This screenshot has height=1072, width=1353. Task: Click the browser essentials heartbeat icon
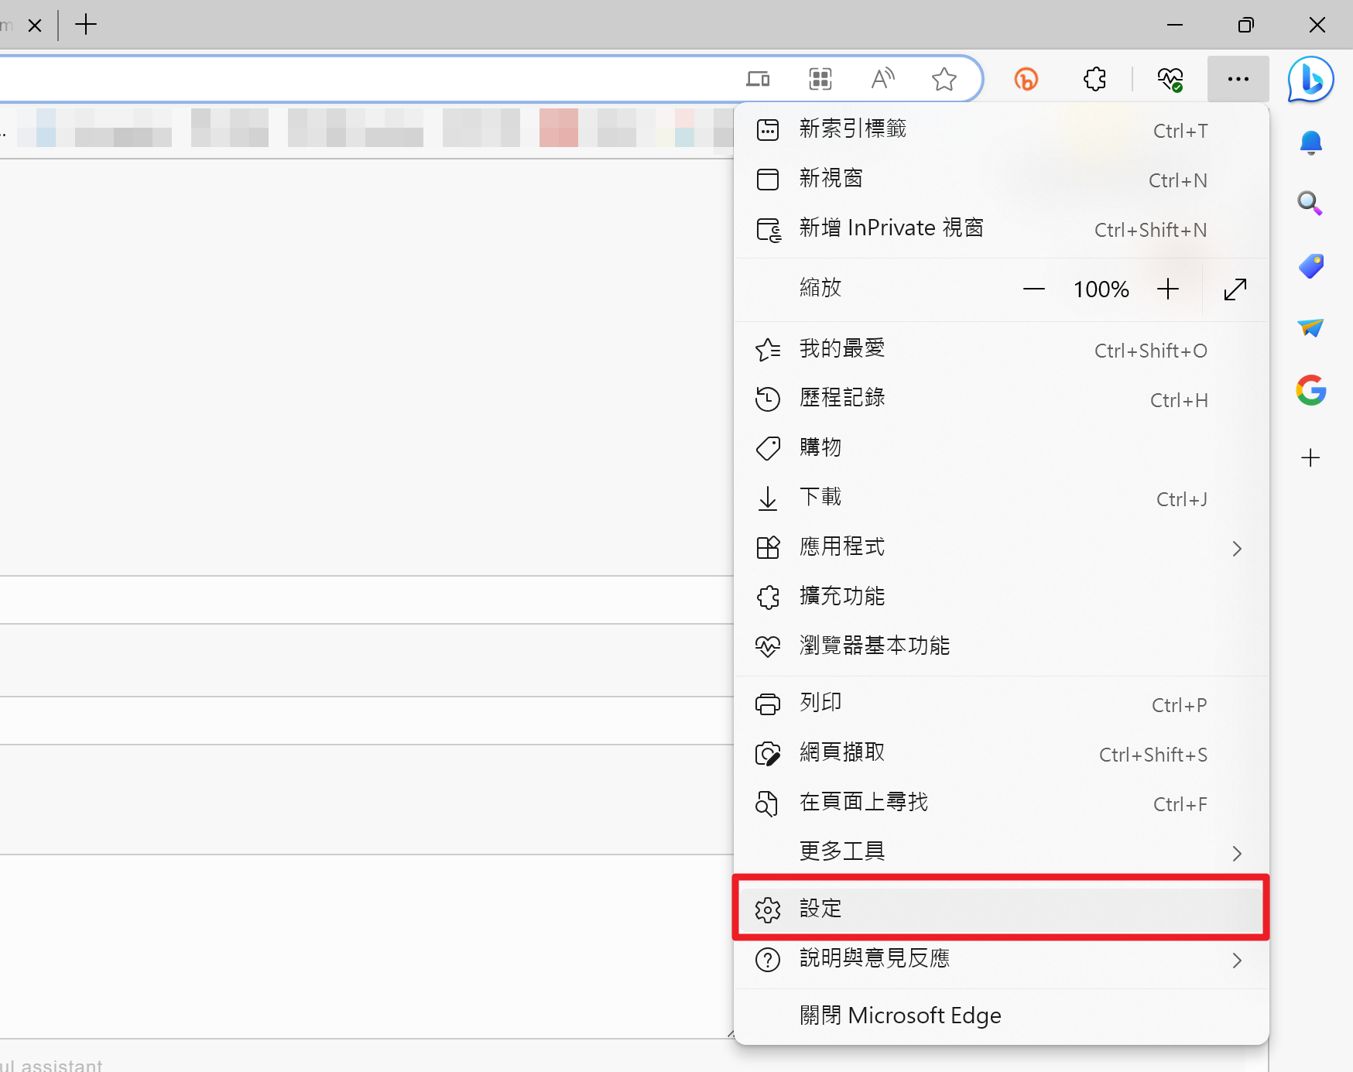click(x=1170, y=79)
